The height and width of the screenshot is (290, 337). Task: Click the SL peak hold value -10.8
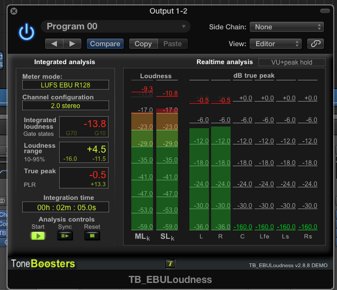(170, 93)
